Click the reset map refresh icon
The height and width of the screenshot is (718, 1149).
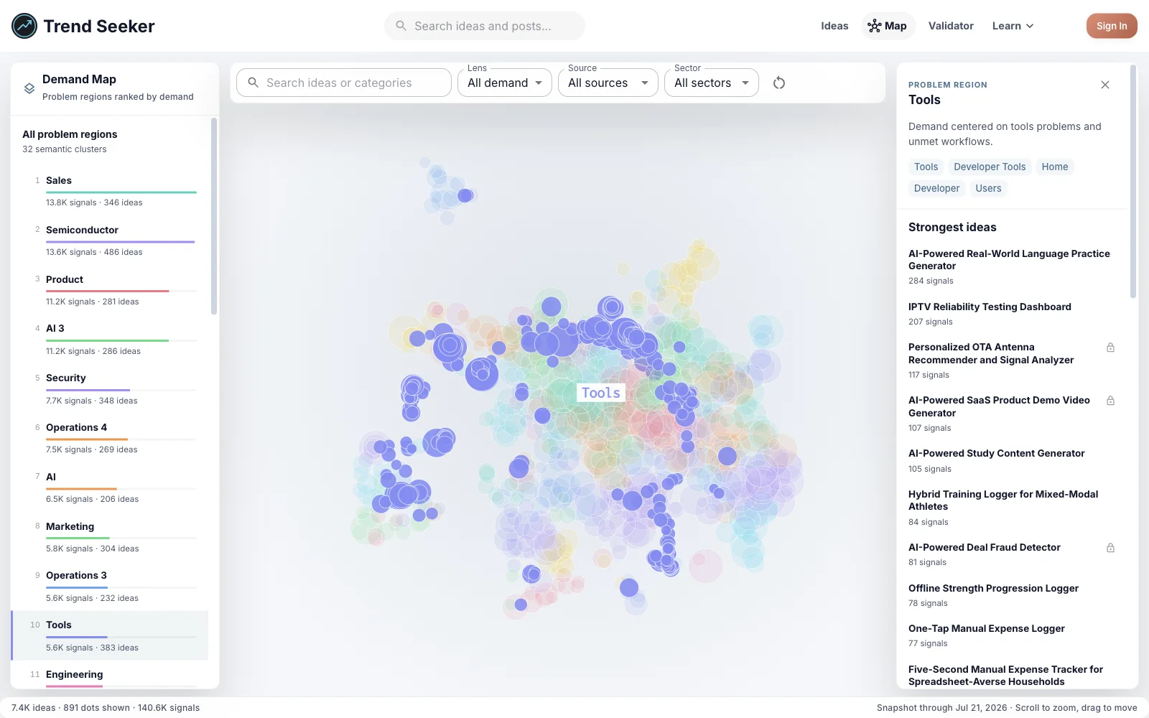(x=779, y=83)
